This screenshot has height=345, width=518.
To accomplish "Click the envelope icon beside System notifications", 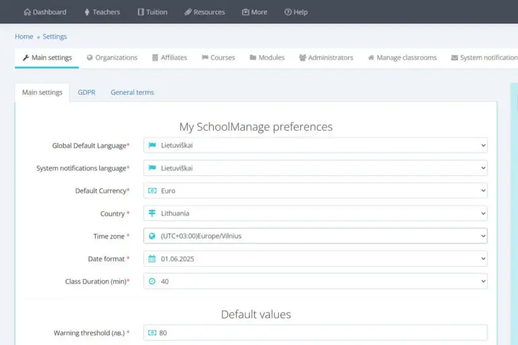I will (455, 58).
